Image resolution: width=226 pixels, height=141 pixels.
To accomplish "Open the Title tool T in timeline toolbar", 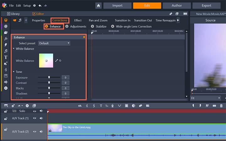I will pyautogui.click(x=101, y=106).
